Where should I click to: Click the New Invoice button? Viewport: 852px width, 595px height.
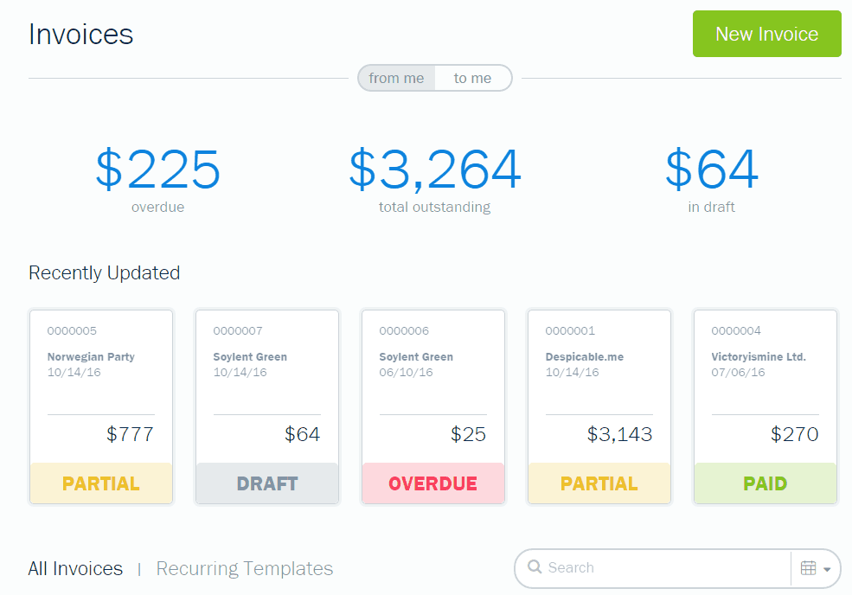tap(766, 34)
